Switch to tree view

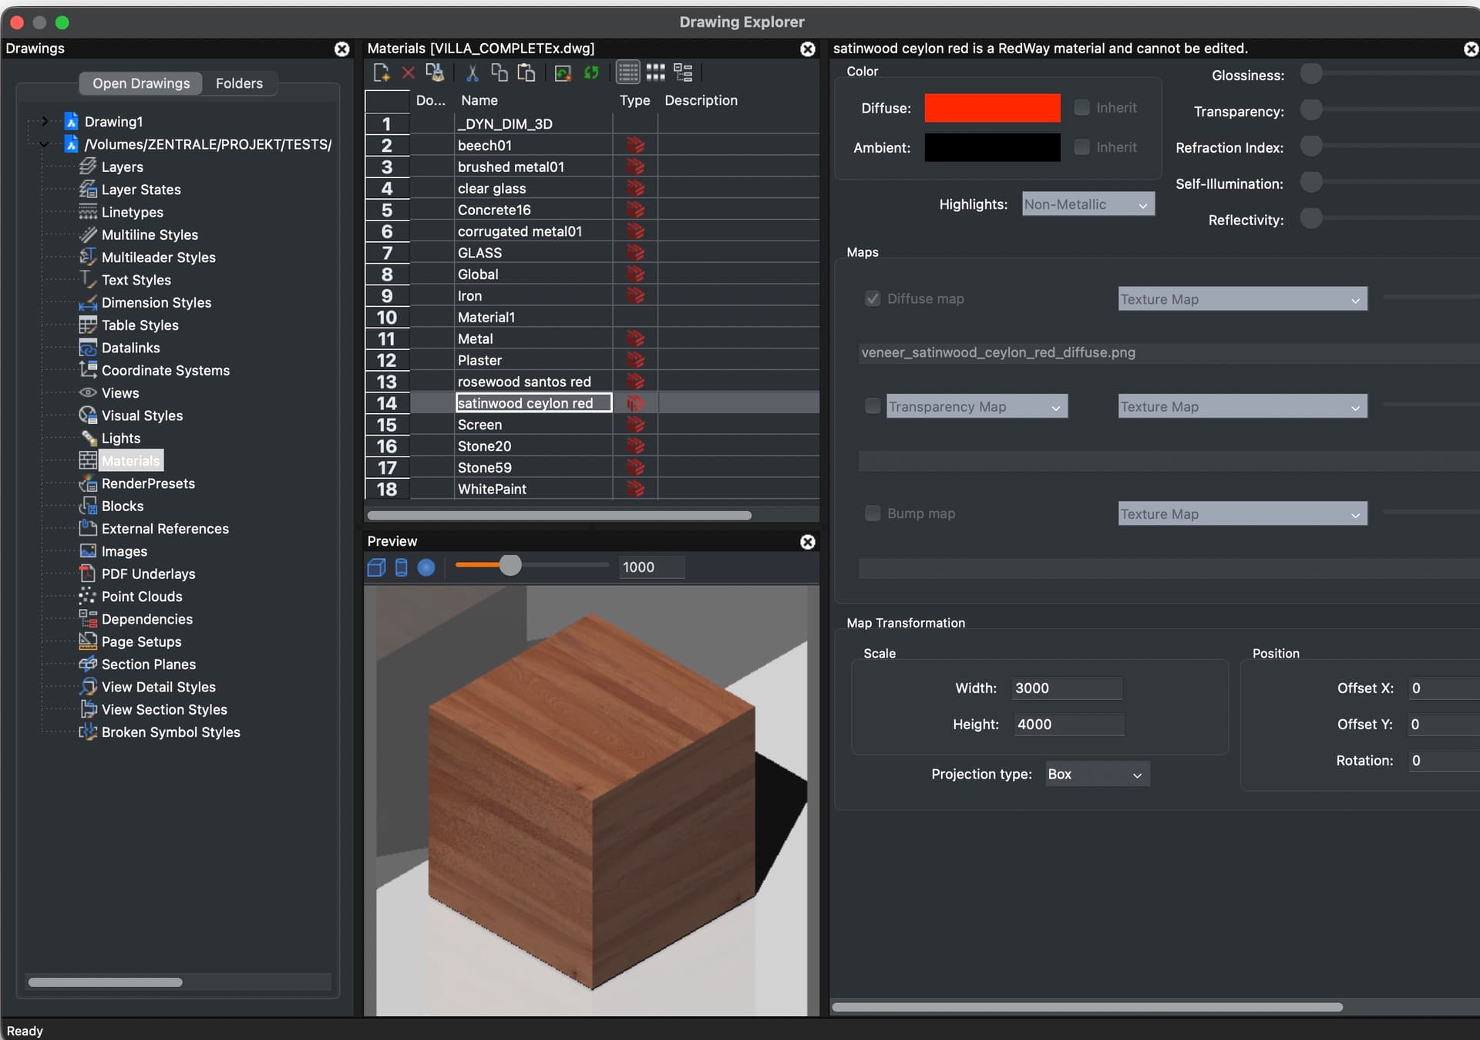tap(683, 73)
